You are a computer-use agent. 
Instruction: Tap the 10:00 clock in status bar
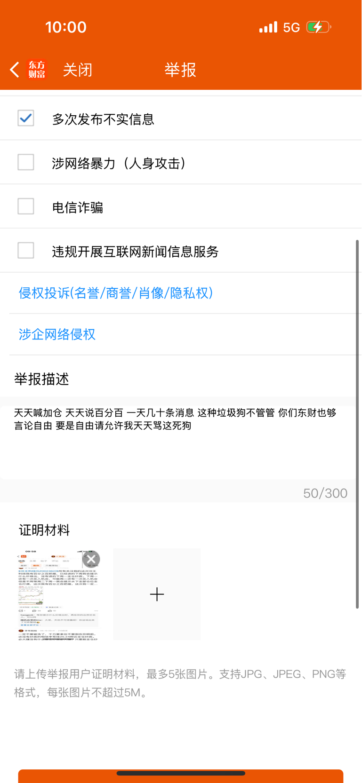[x=66, y=27]
